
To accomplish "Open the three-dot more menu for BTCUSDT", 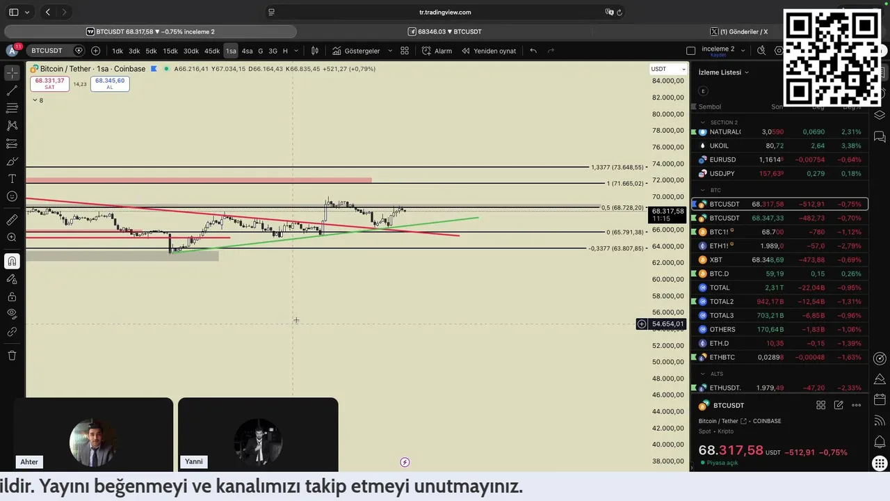I will click(x=857, y=405).
